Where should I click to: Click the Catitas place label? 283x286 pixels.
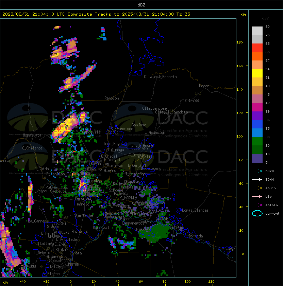(x=177, y=227)
